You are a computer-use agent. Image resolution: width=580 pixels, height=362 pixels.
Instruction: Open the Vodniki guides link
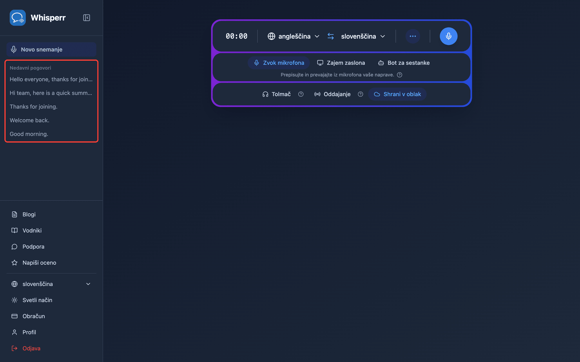click(x=51, y=231)
